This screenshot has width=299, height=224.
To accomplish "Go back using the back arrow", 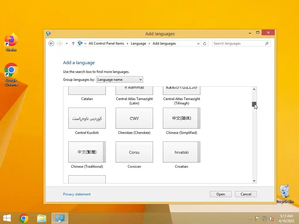I will pyautogui.click(x=51, y=43).
